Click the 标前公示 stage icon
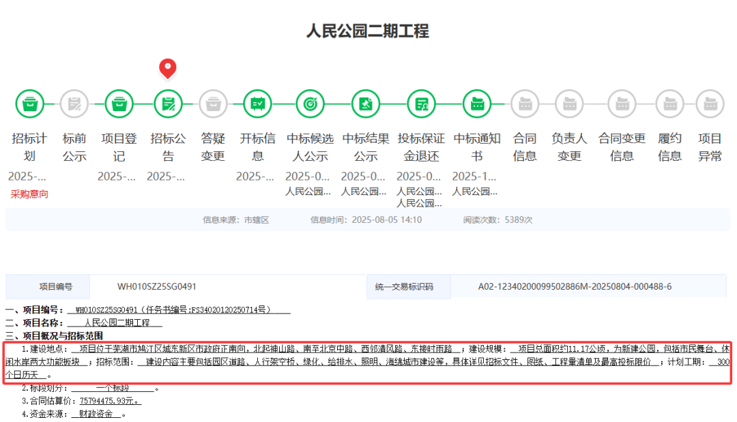737x422 pixels. pos(74,104)
